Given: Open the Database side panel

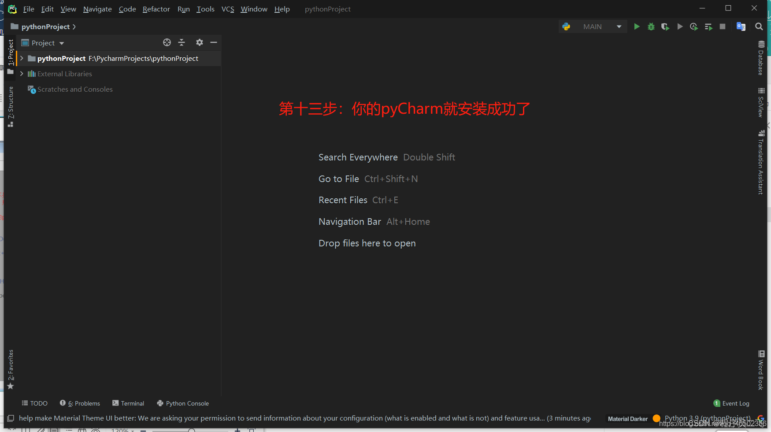Looking at the screenshot, I should (x=761, y=58).
